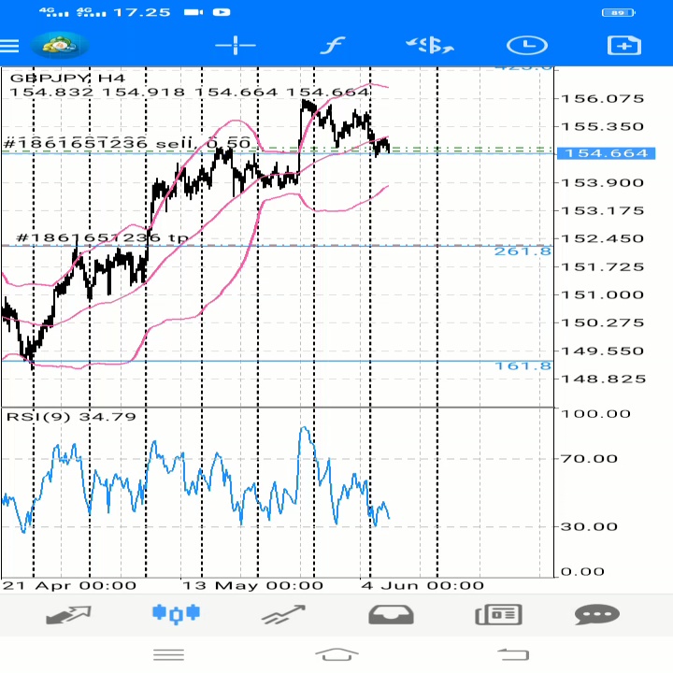Screen dimensions: 673x673
Task: Switch to the History inbox tab
Action: click(x=391, y=615)
